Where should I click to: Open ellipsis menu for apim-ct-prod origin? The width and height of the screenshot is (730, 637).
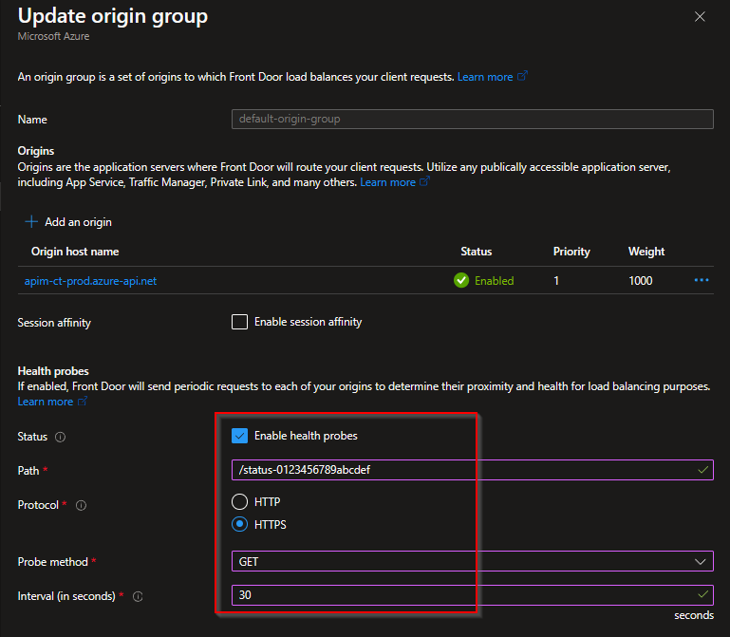702,280
